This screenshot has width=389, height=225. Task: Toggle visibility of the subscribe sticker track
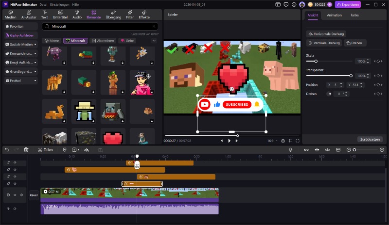15,184
